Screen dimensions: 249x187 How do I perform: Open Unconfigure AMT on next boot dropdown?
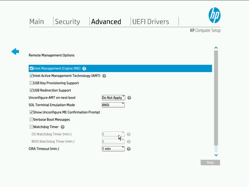pyautogui.click(x=113, y=98)
